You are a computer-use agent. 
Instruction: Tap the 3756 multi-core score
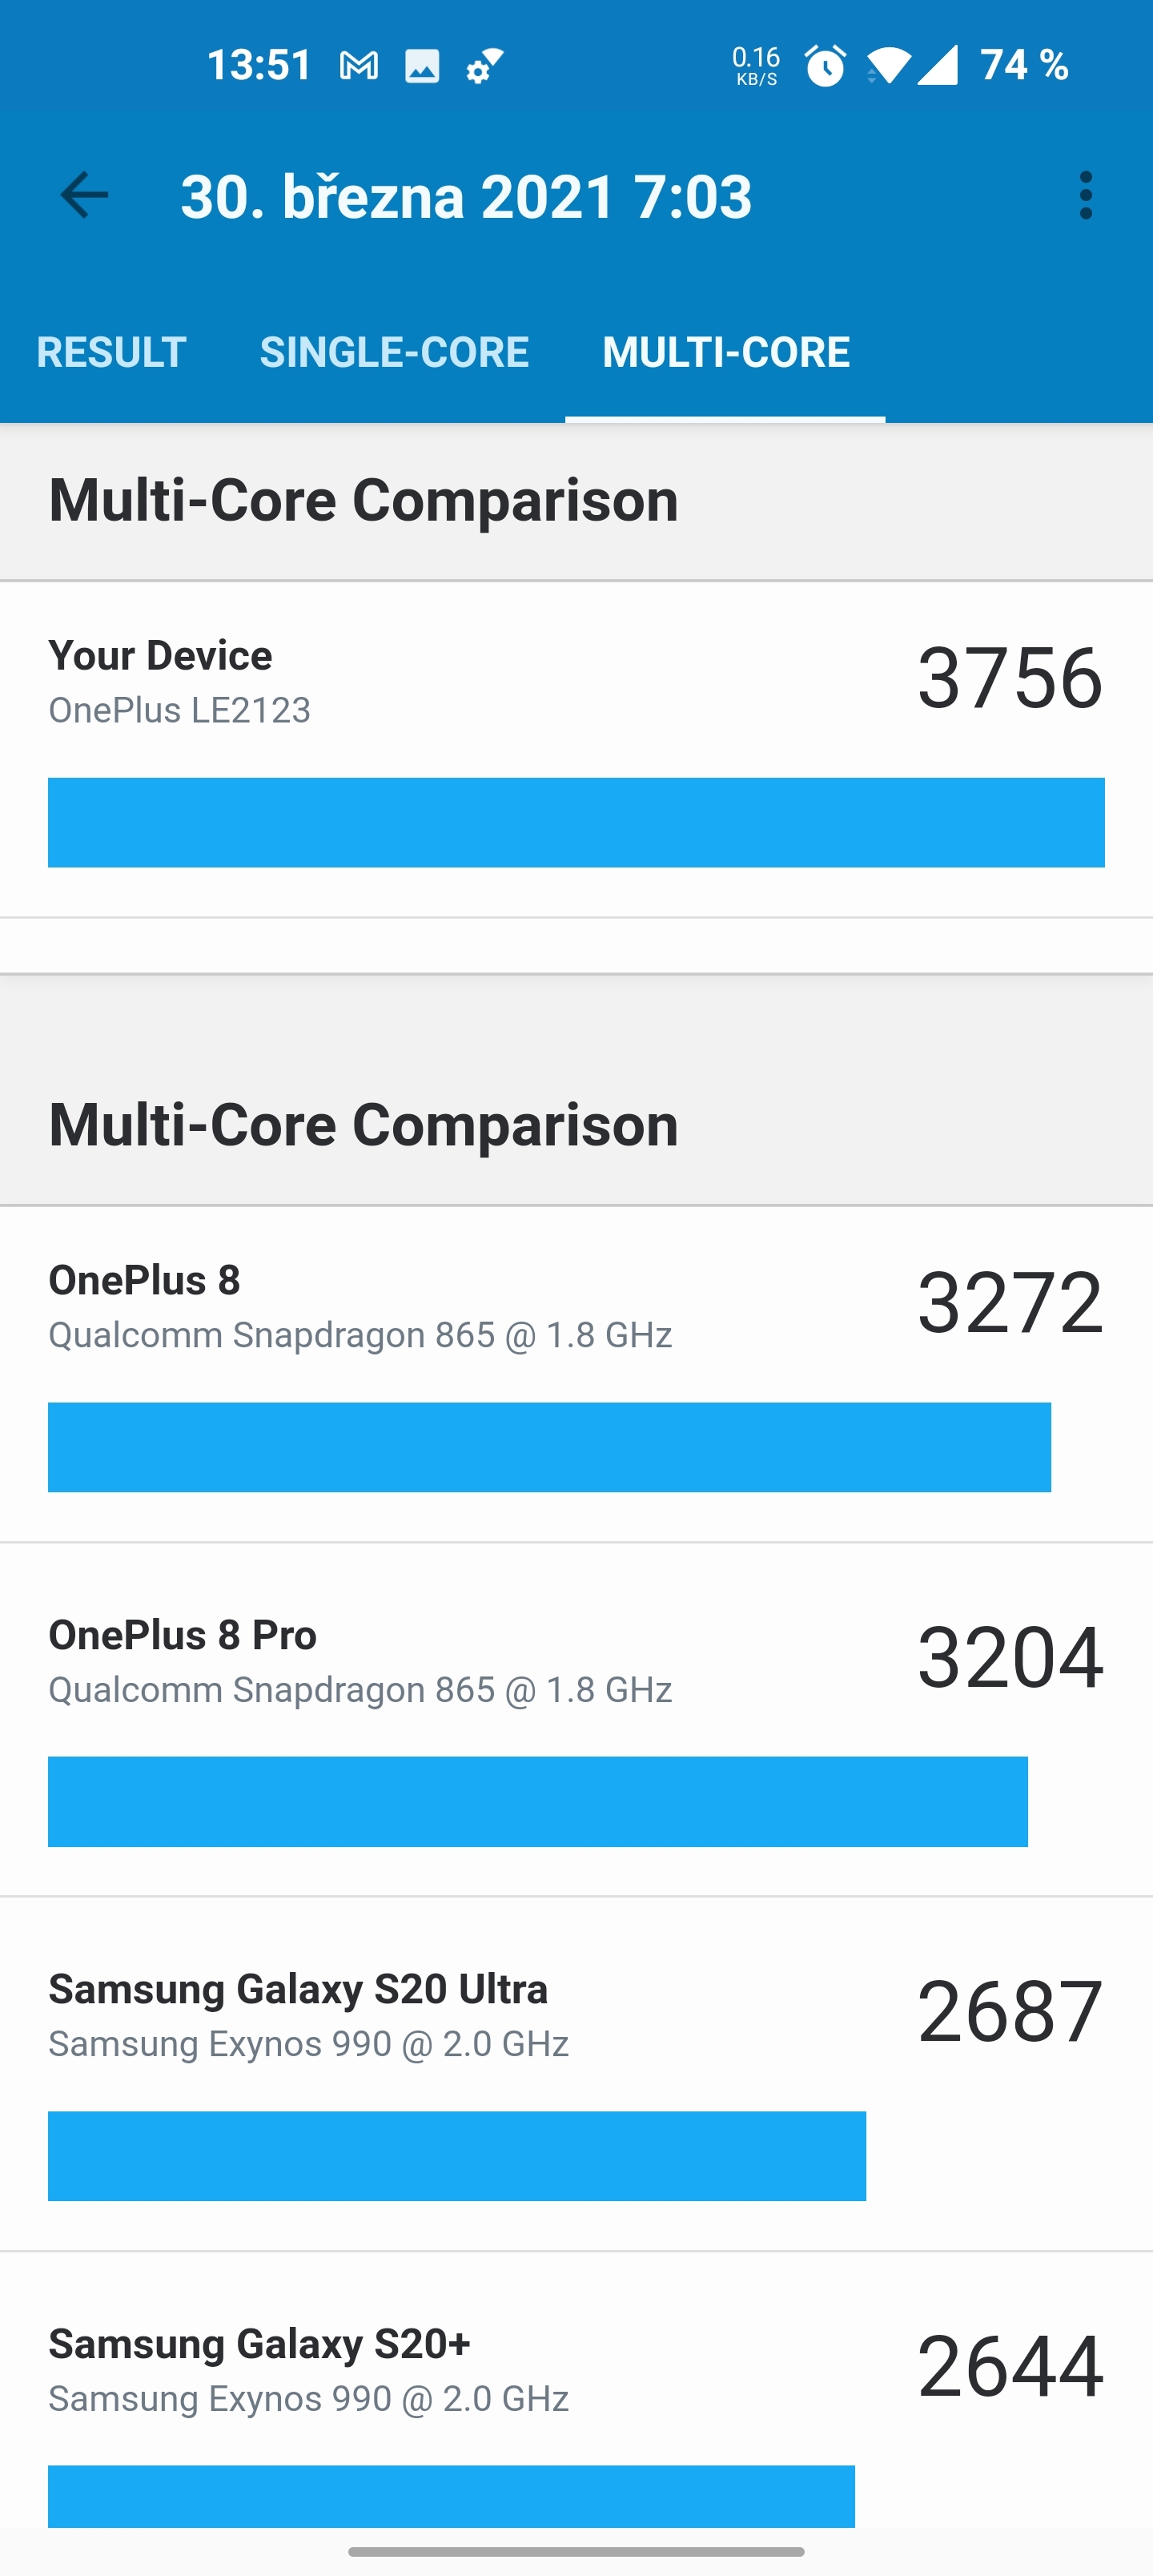tap(1010, 678)
